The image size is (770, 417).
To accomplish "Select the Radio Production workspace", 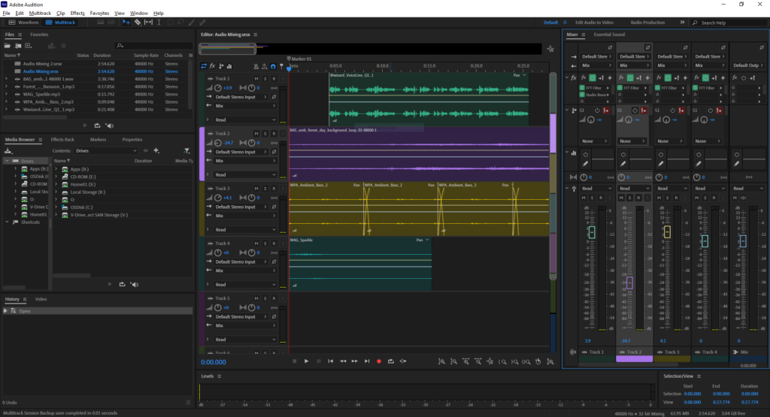I will pos(647,23).
